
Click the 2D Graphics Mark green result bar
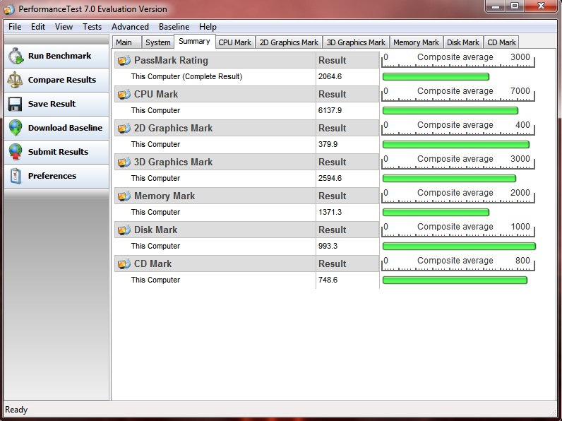click(456, 145)
